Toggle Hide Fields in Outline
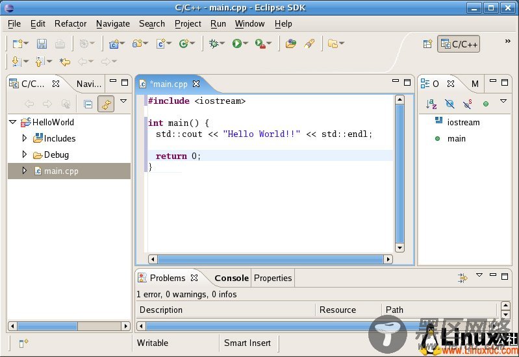This screenshot has width=519, height=357. point(449,104)
